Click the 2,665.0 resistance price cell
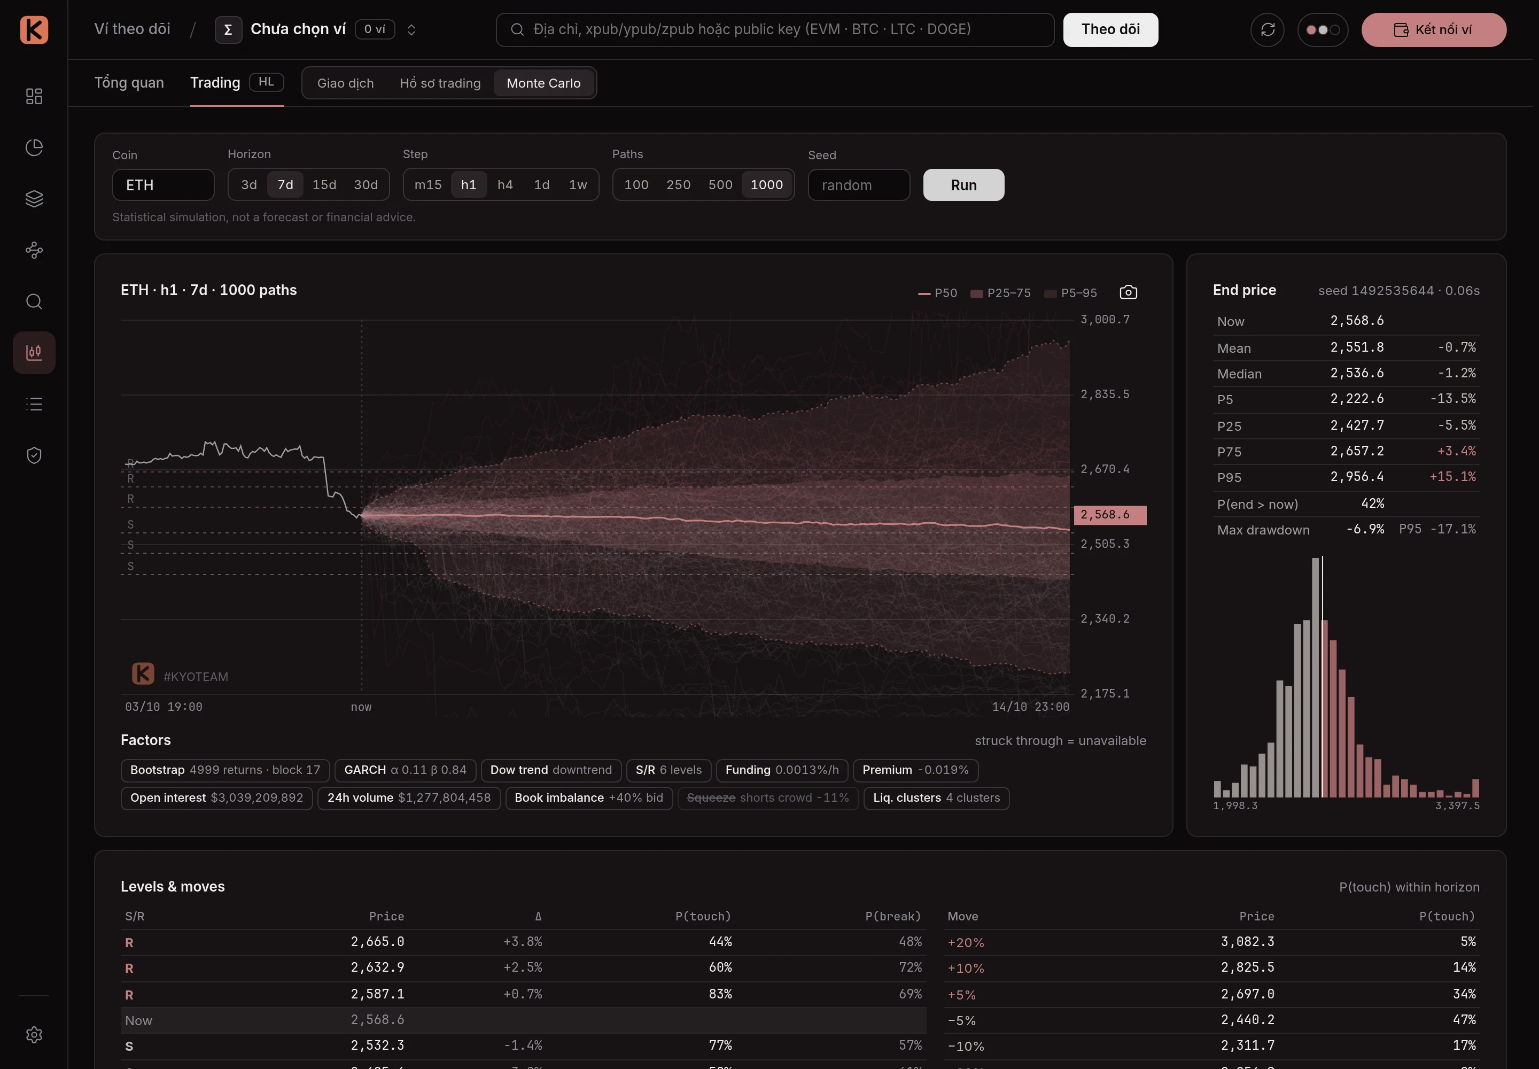This screenshot has height=1069, width=1539. [377, 942]
